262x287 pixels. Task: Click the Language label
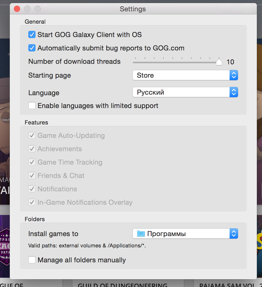click(x=44, y=93)
